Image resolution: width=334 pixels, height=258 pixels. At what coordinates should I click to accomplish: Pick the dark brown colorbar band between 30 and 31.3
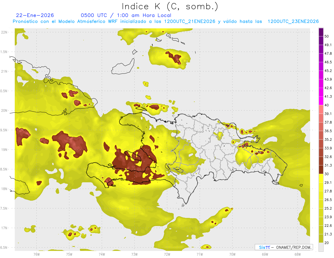321,169
